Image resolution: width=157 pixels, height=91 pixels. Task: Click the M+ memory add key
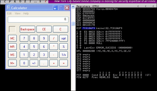click(x=12, y=63)
